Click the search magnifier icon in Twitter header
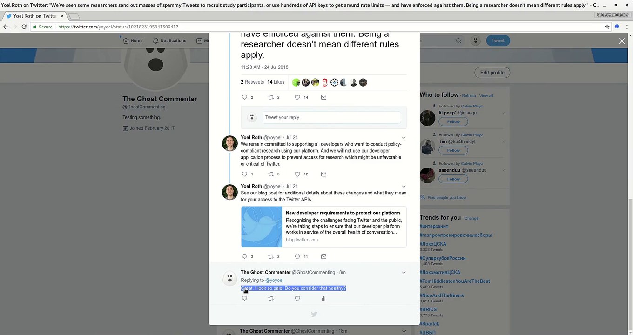The width and height of the screenshot is (633, 335). pyautogui.click(x=458, y=41)
